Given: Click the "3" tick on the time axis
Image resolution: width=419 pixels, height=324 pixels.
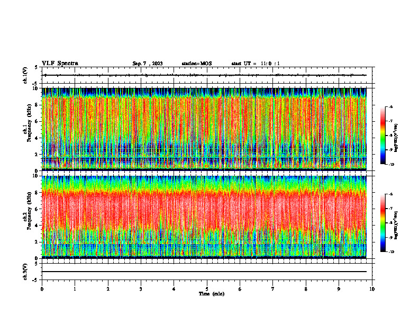Looking at the screenshot, I should [141, 289].
